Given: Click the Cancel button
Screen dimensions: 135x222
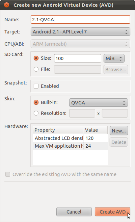Looking at the screenshot, I should 74,212.
